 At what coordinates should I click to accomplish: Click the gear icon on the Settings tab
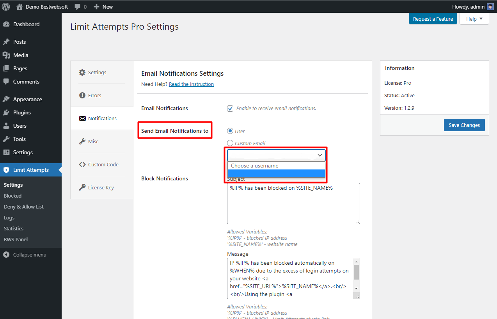[82, 72]
